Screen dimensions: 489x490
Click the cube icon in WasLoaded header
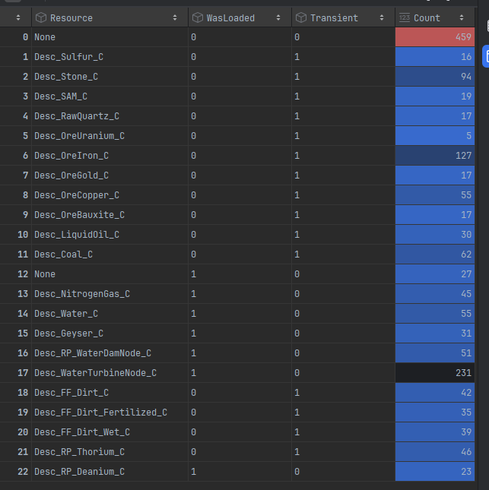[x=198, y=17]
